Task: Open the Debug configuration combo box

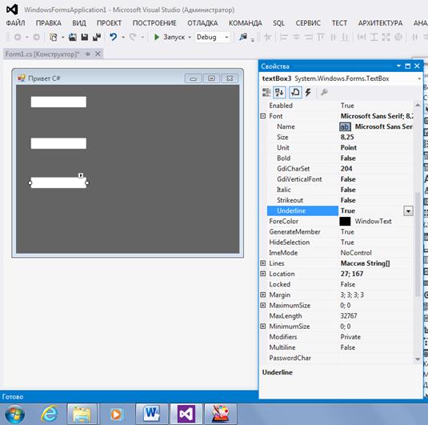Action: 212,37
